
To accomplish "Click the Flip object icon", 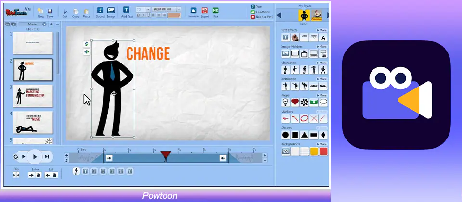I will (x=16, y=175).
